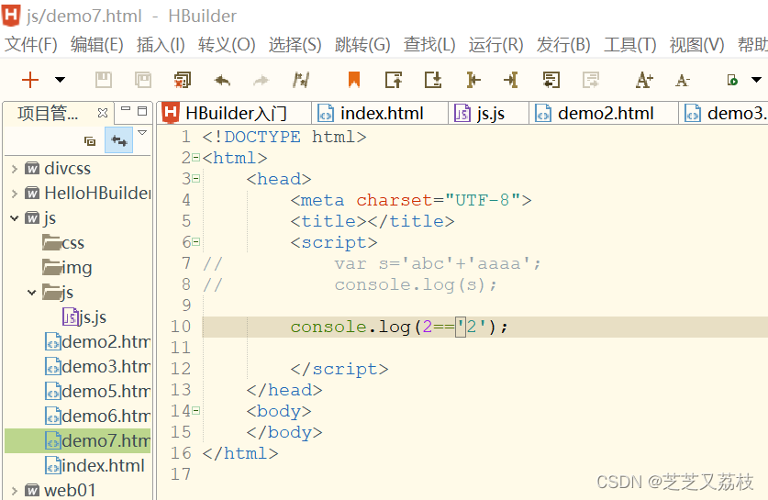
Task: Fold the body tag on line 14
Action: [x=196, y=410]
